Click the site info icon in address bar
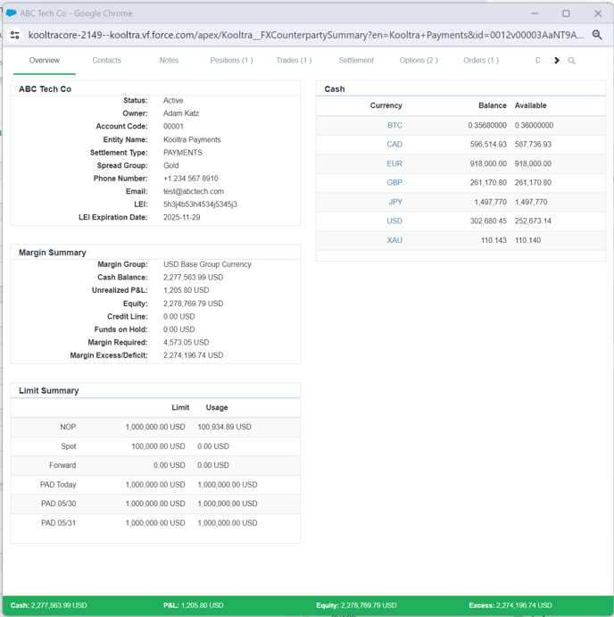 [14, 36]
